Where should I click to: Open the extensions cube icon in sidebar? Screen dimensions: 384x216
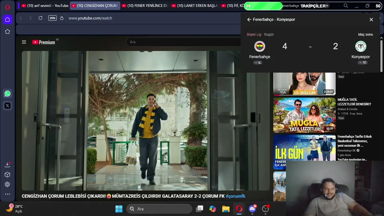coord(7,175)
